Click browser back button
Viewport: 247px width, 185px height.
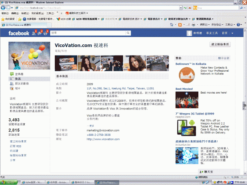point(3,8)
